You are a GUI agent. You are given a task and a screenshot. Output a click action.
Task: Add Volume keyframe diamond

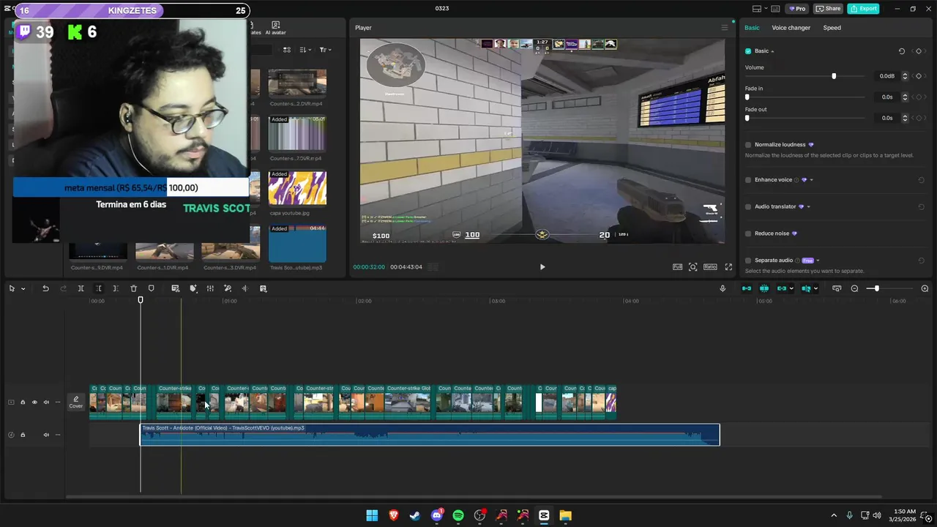click(x=919, y=76)
